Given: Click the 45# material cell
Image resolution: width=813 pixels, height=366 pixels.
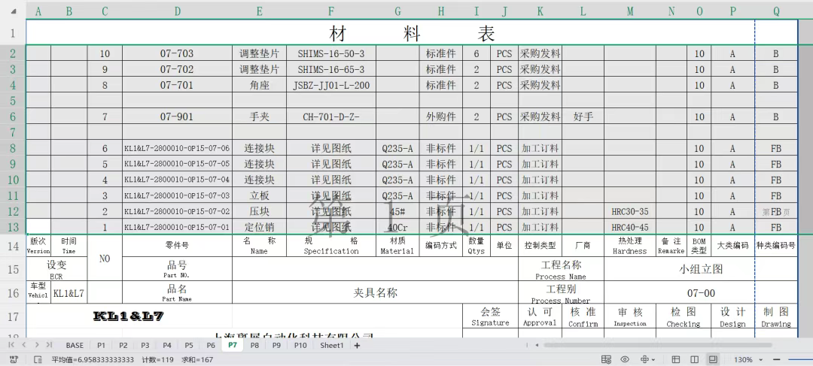Looking at the screenshot, I should point(397,212).
